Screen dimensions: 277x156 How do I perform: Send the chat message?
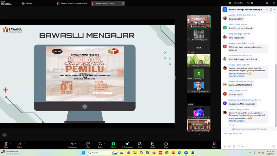coord(274,146)
